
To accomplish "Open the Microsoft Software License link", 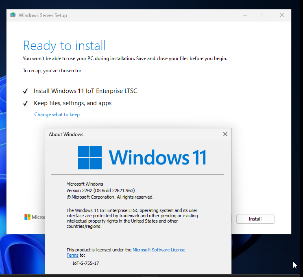I will (159, 250).
